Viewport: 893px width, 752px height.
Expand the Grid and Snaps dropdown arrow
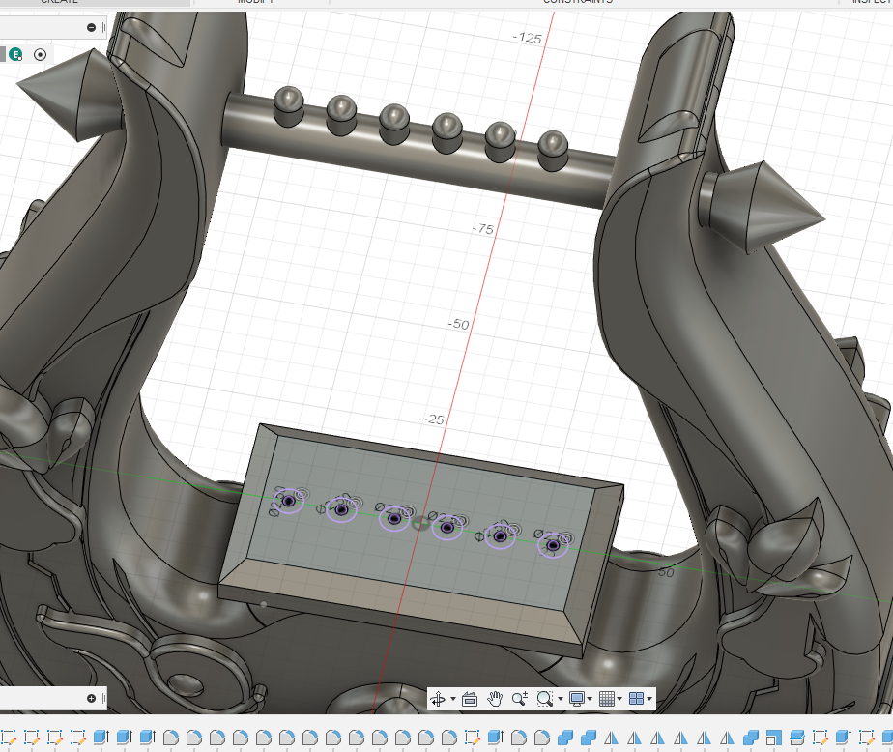pos(619,699)
